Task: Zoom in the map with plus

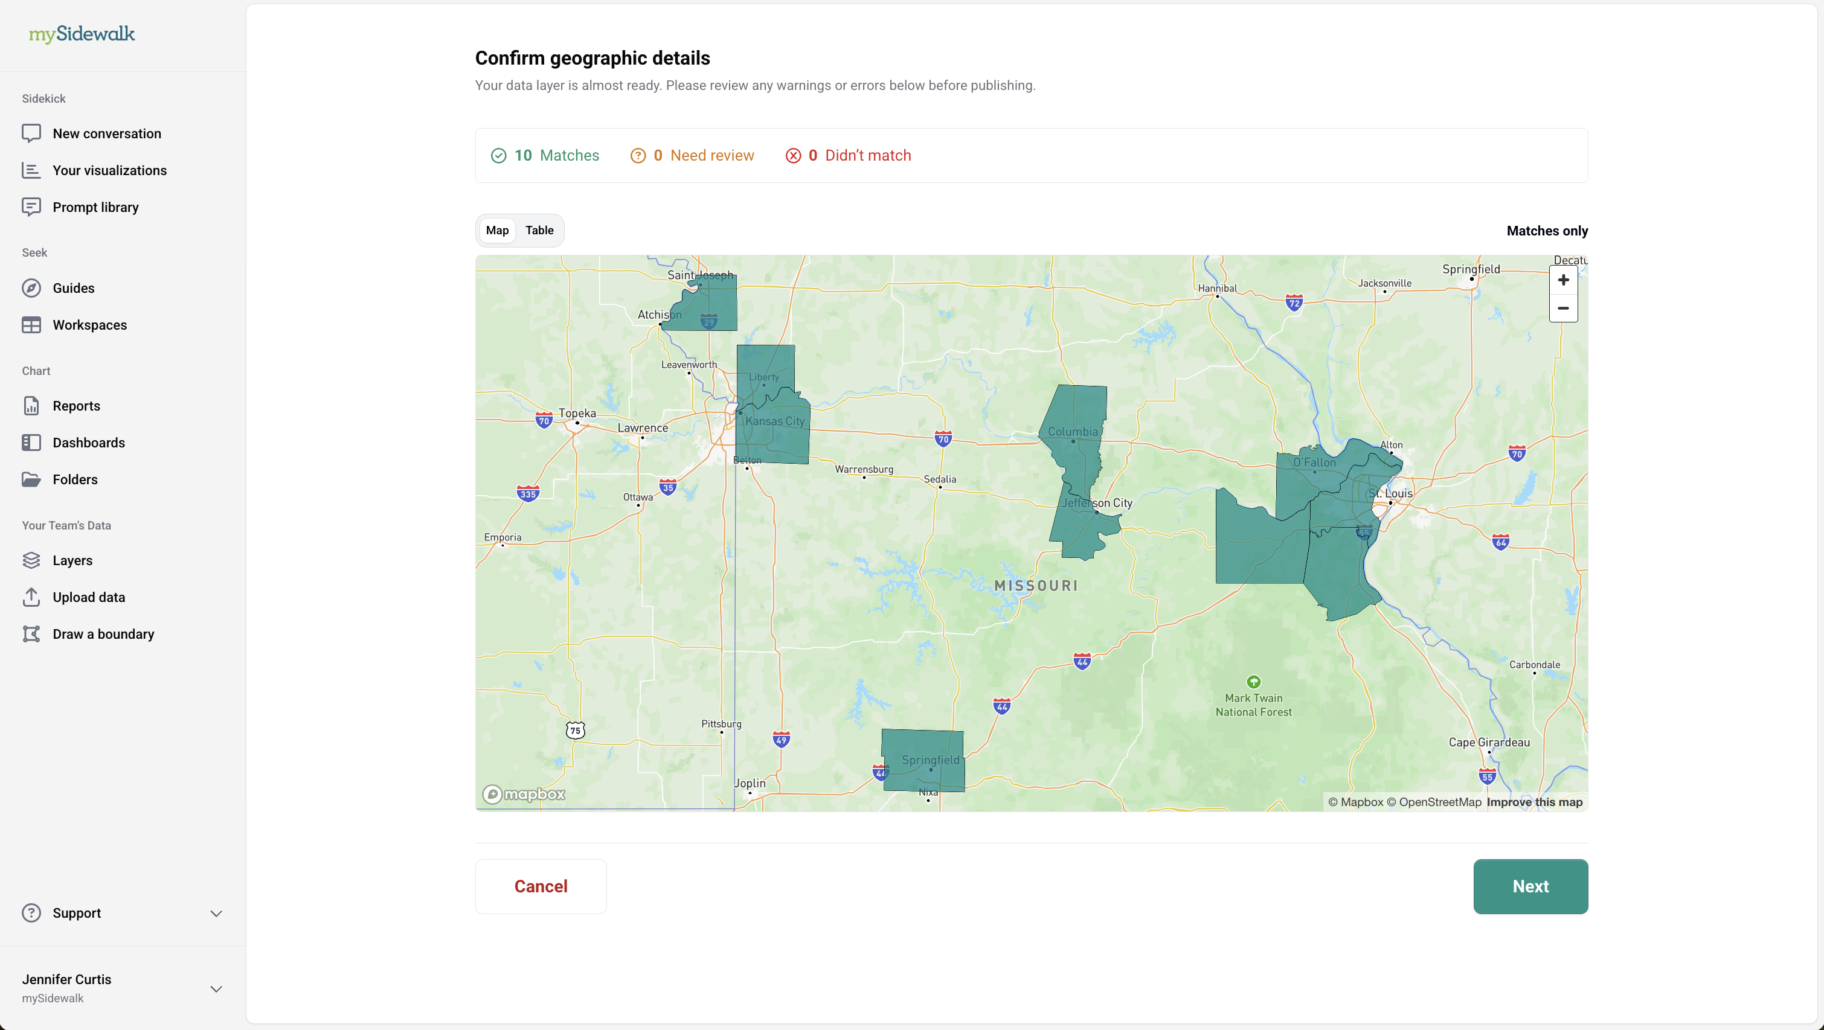Action: (x=1562, y=280)
